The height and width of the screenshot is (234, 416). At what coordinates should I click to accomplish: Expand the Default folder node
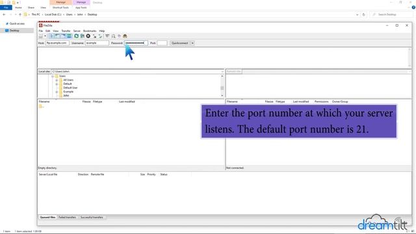57,84
